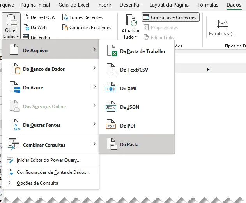Open Configurações de Fonte de Dados
Screen dimensions: 246x203
tap(51, 172)
